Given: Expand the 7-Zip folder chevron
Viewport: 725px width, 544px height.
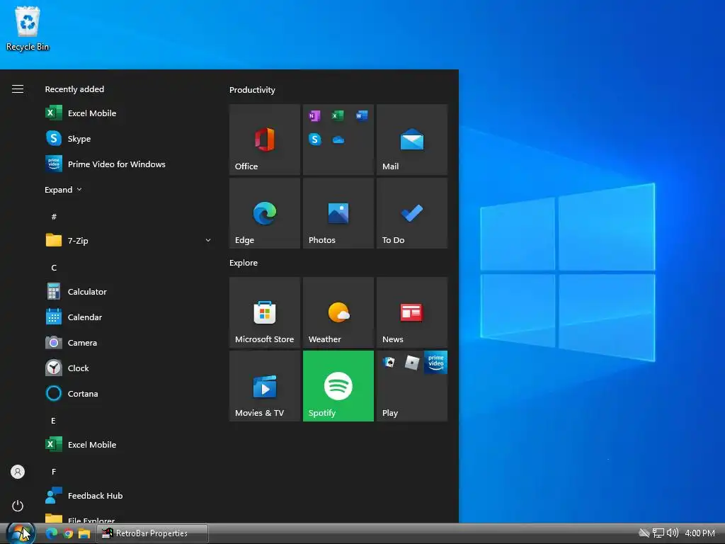Looking at the screenshot, I should tap(208, 240).
